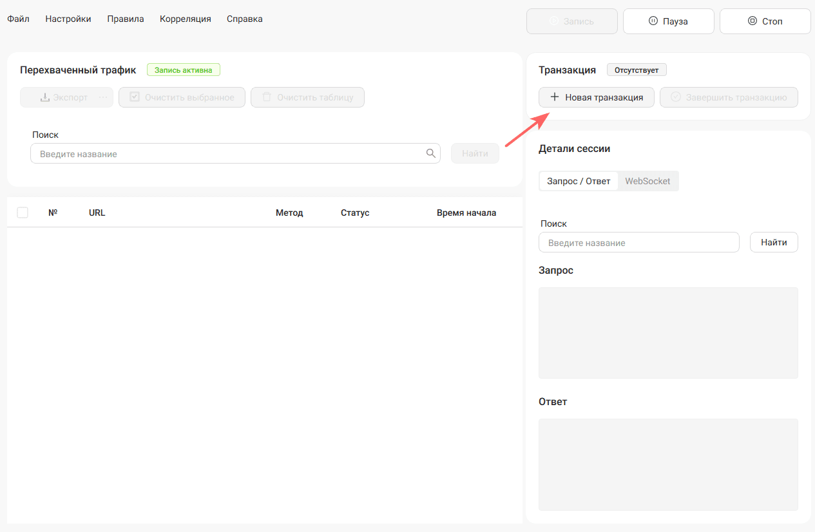The width and height of the screenshot is (815, 532).
Task: Click the Перехваченный трафик heading
Action: pos(78,70)
